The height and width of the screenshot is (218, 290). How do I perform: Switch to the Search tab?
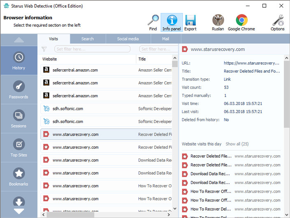(88, 39)
